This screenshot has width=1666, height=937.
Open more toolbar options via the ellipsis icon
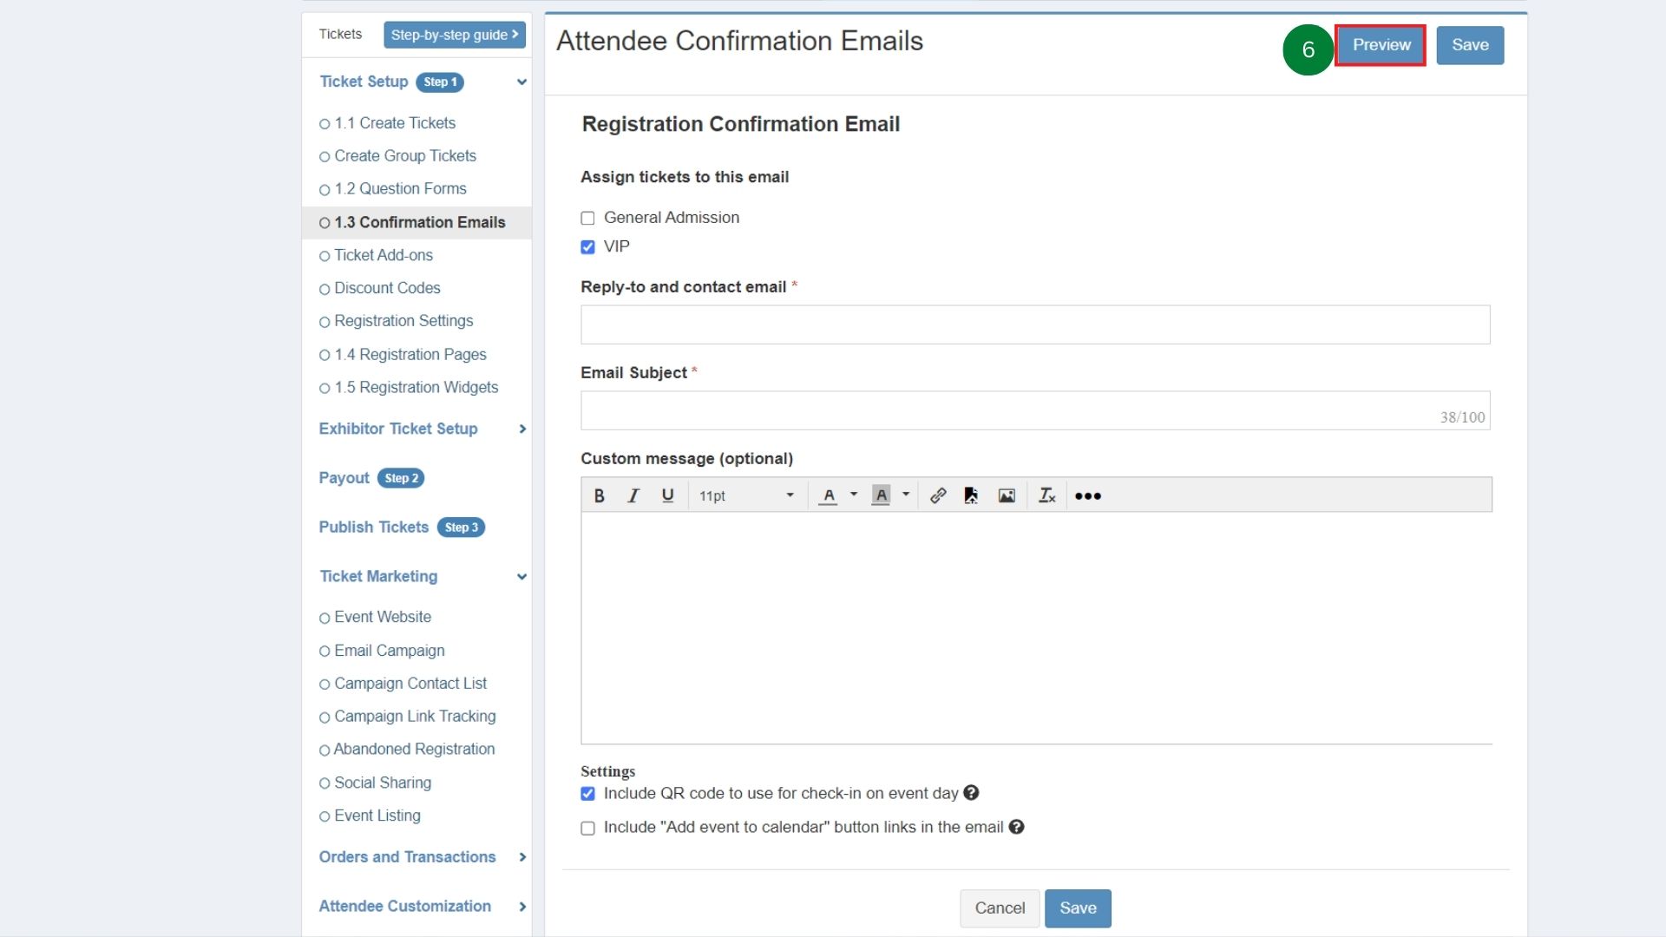[x=1087, y=495]
